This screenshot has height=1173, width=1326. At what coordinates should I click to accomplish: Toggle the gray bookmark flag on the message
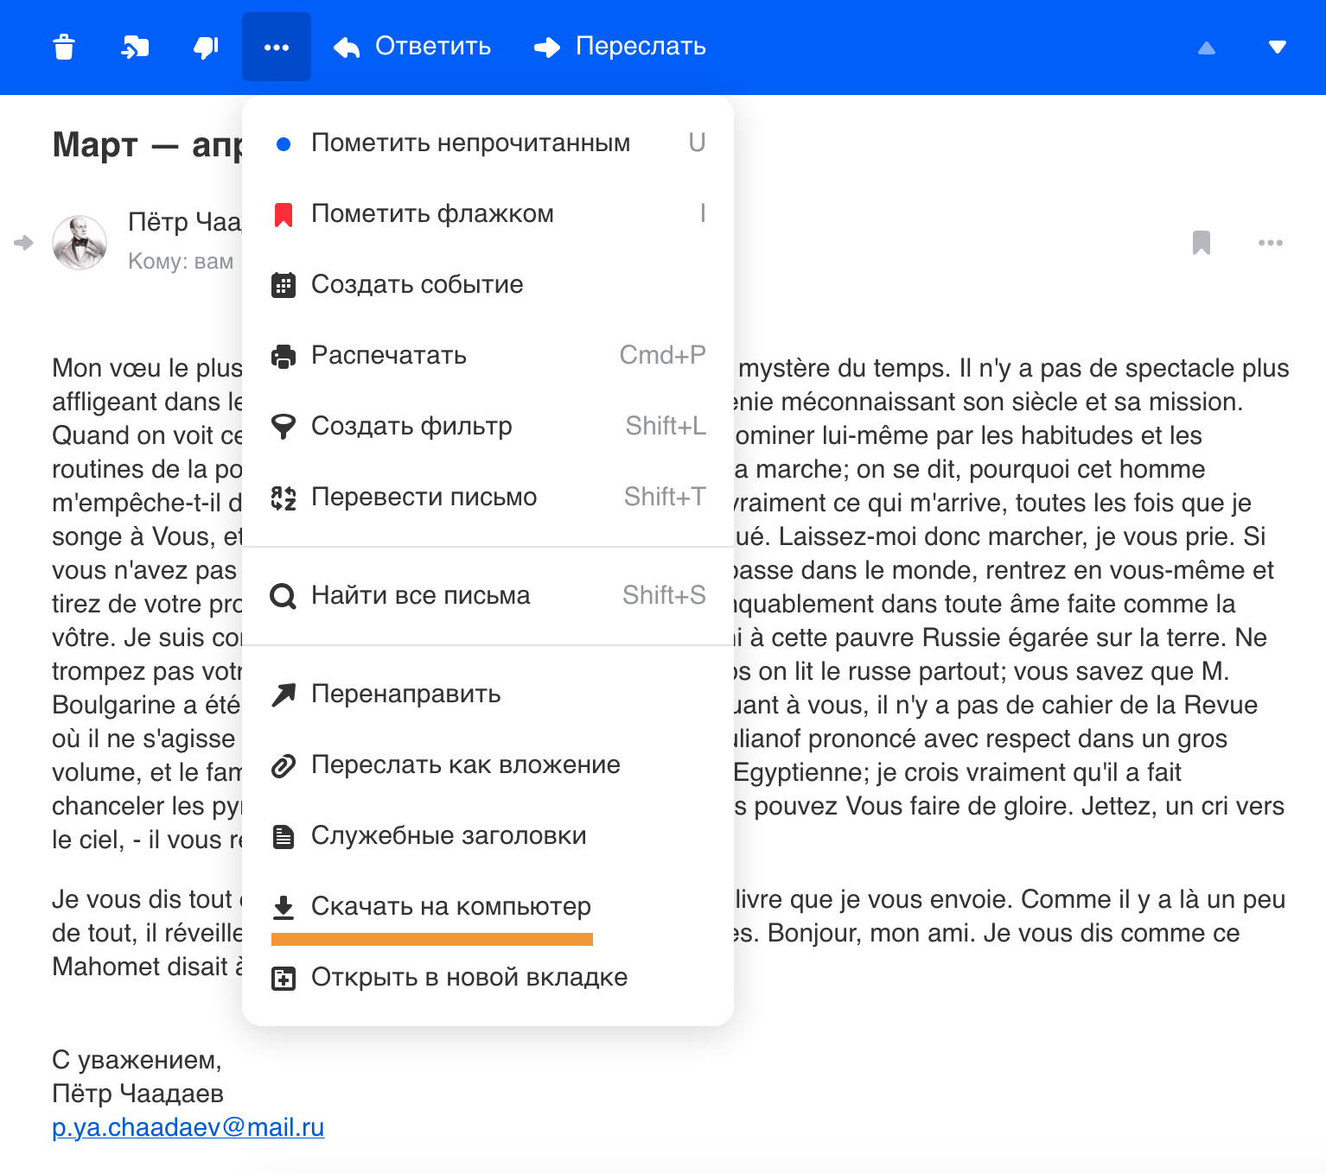coord(1201,243)
